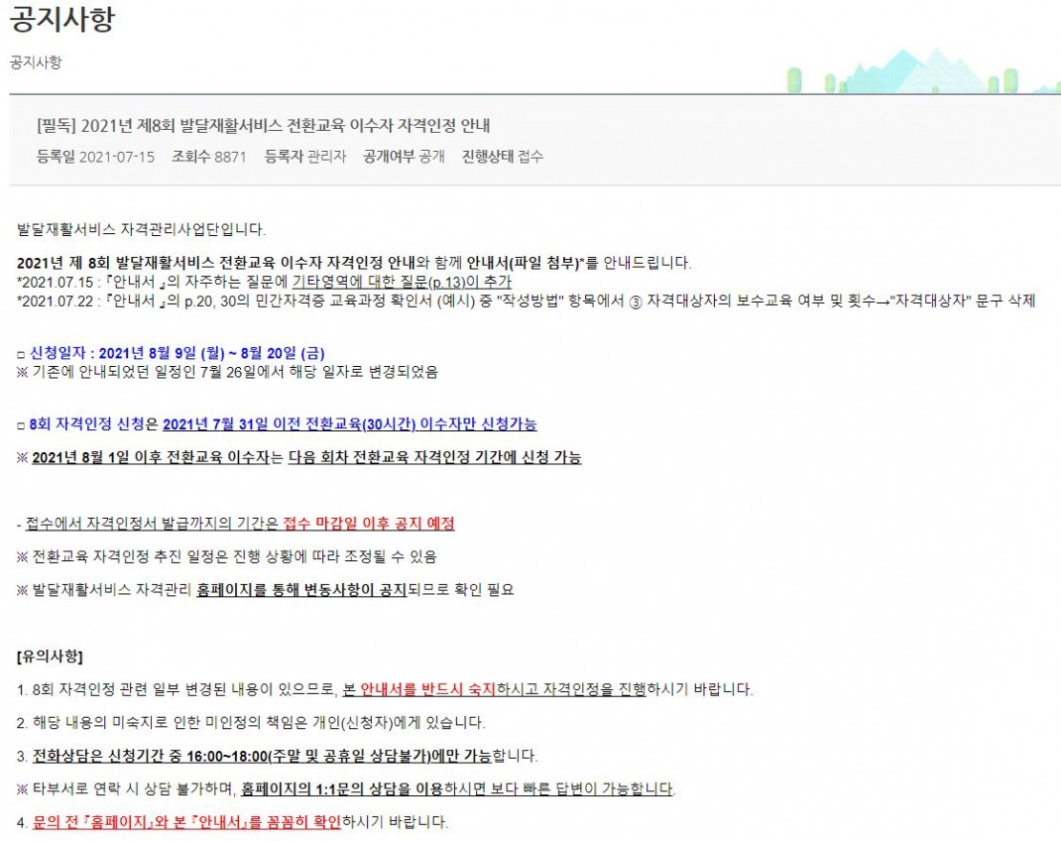Open the underlined 기타영역에 대한 질문(p.13) text
1061x841 pixels.
(402, 282)
